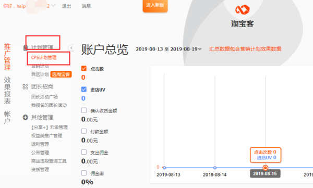Screen dimensions: 313x188
Task: Open 我报名的团长活动 menu item
Action: coord(49,105)
